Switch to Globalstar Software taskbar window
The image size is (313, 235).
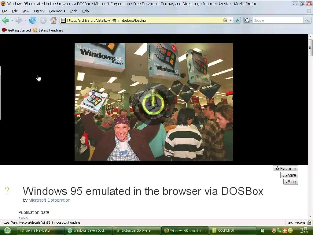coord(136,230)
